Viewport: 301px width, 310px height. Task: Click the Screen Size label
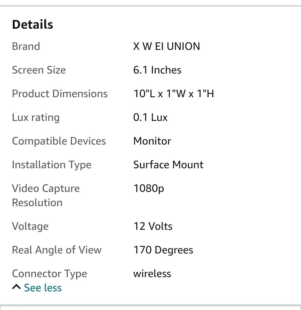point(39,70)
